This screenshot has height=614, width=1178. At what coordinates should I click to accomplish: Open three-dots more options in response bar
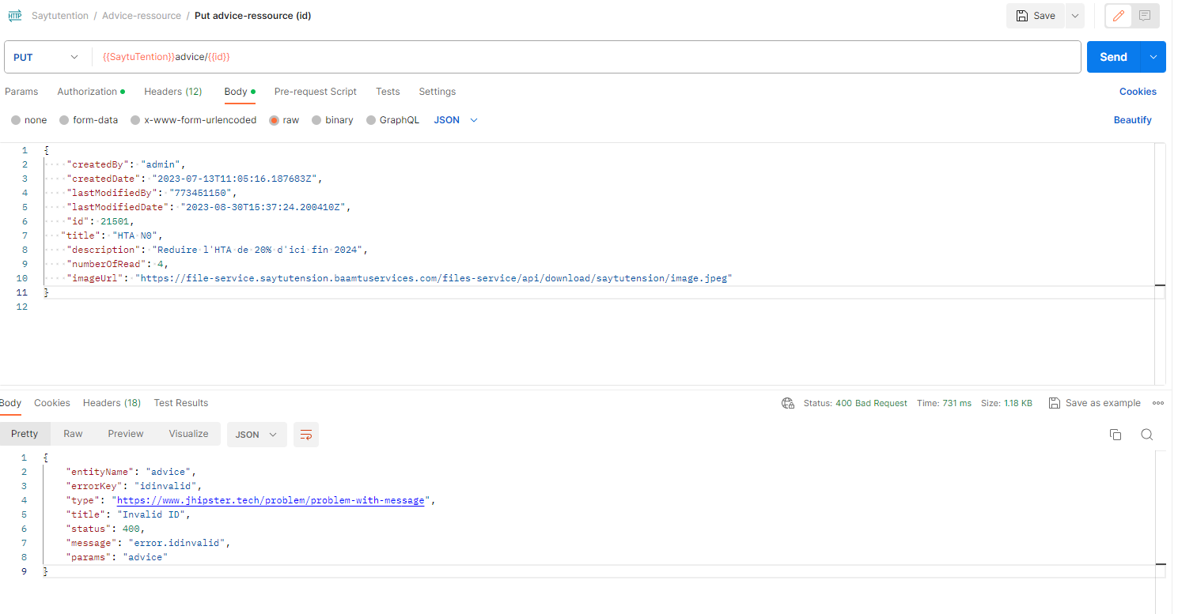tap(1158, 403)
